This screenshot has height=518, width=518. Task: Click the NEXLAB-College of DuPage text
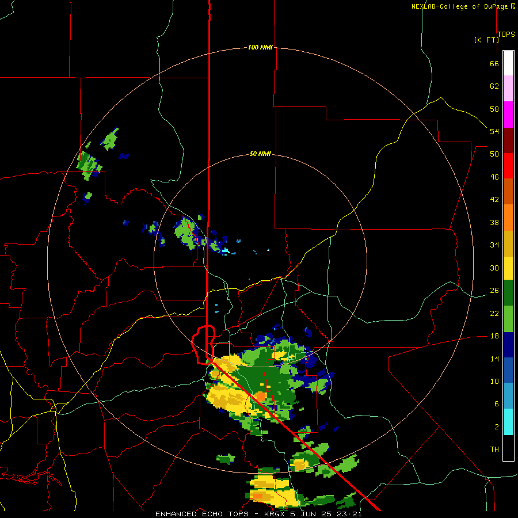[459, 6]
